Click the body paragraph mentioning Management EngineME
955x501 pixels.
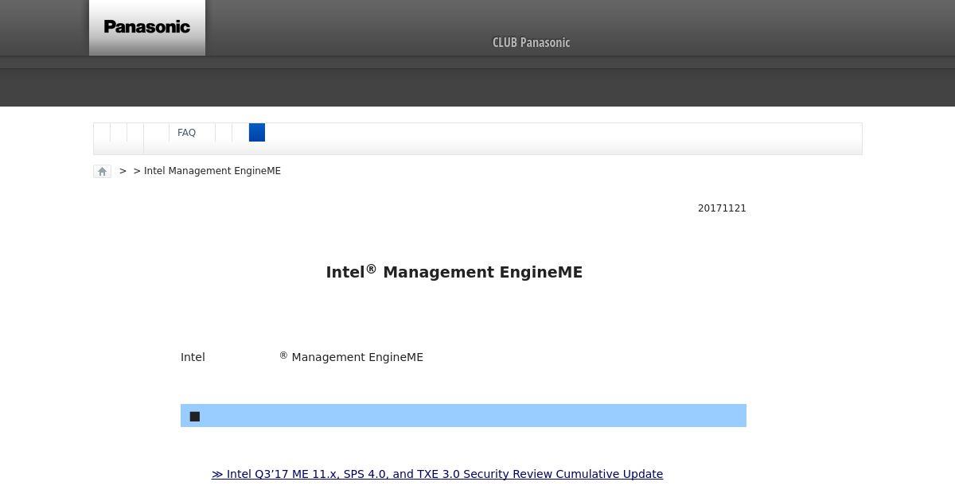click(x=357, y=357)
